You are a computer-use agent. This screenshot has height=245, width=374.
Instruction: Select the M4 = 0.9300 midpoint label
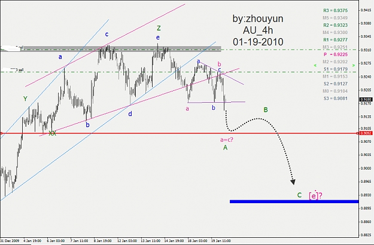click(335, 32)
